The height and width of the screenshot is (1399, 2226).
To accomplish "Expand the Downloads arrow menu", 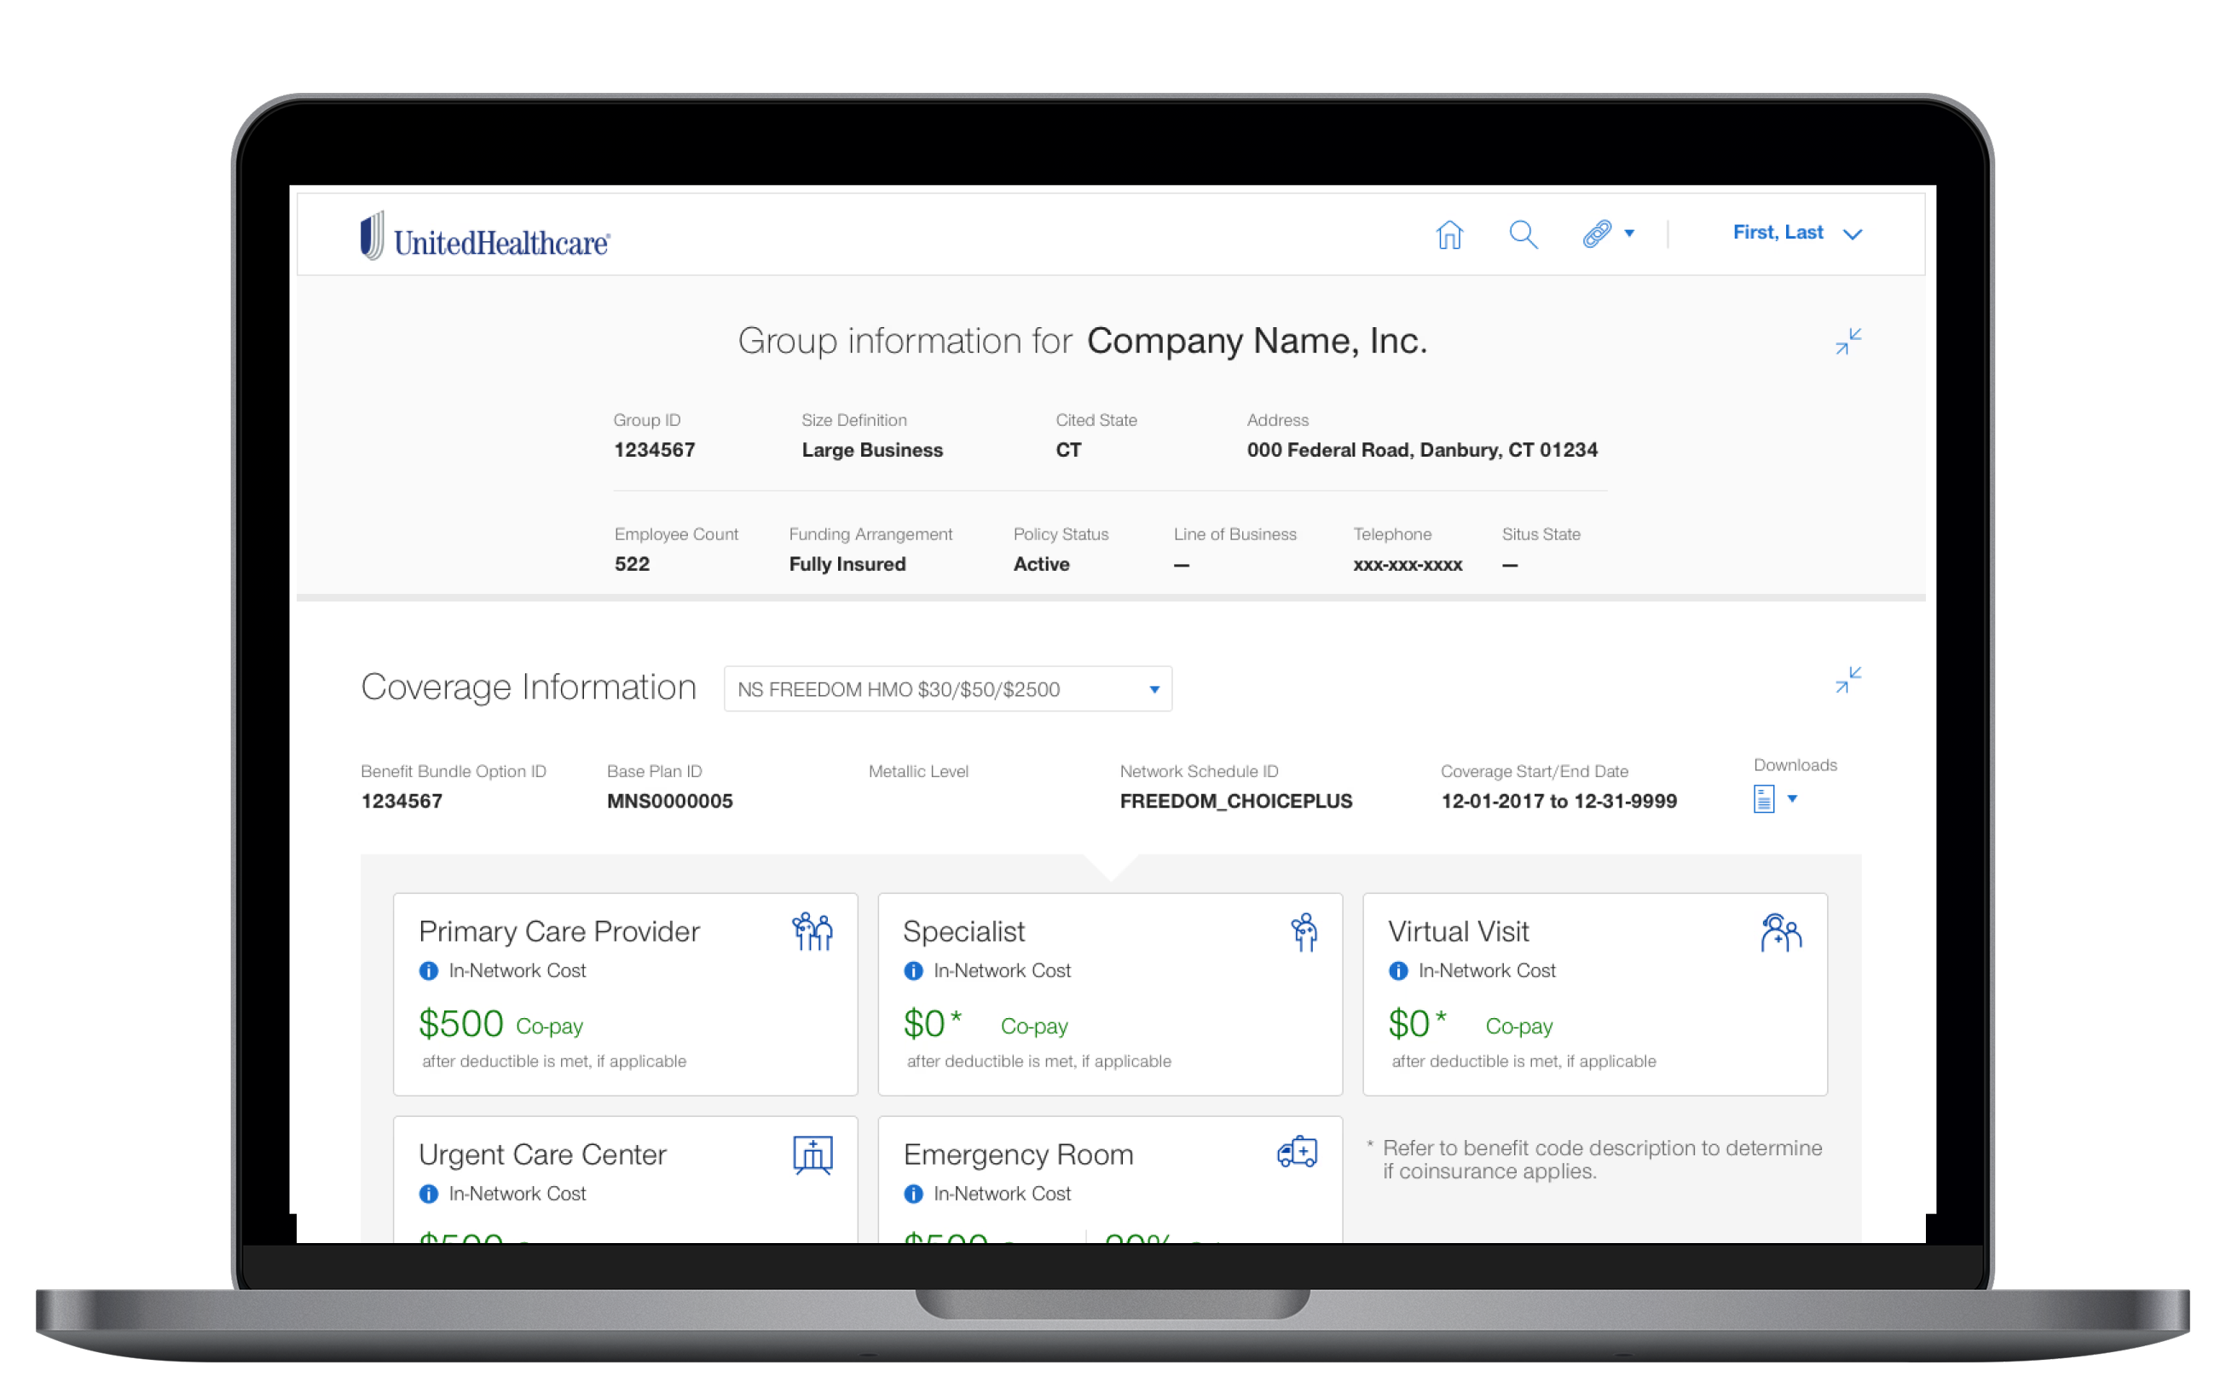I will point(1791,798).
